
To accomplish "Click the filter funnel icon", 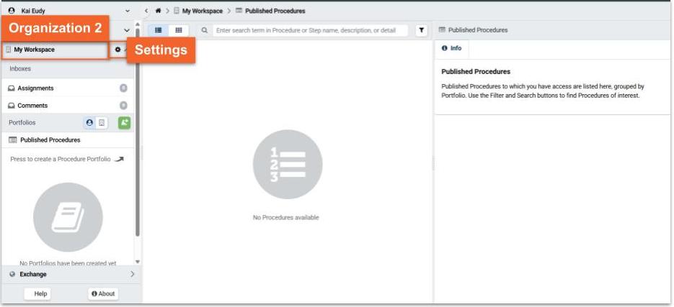I will 422,30.
